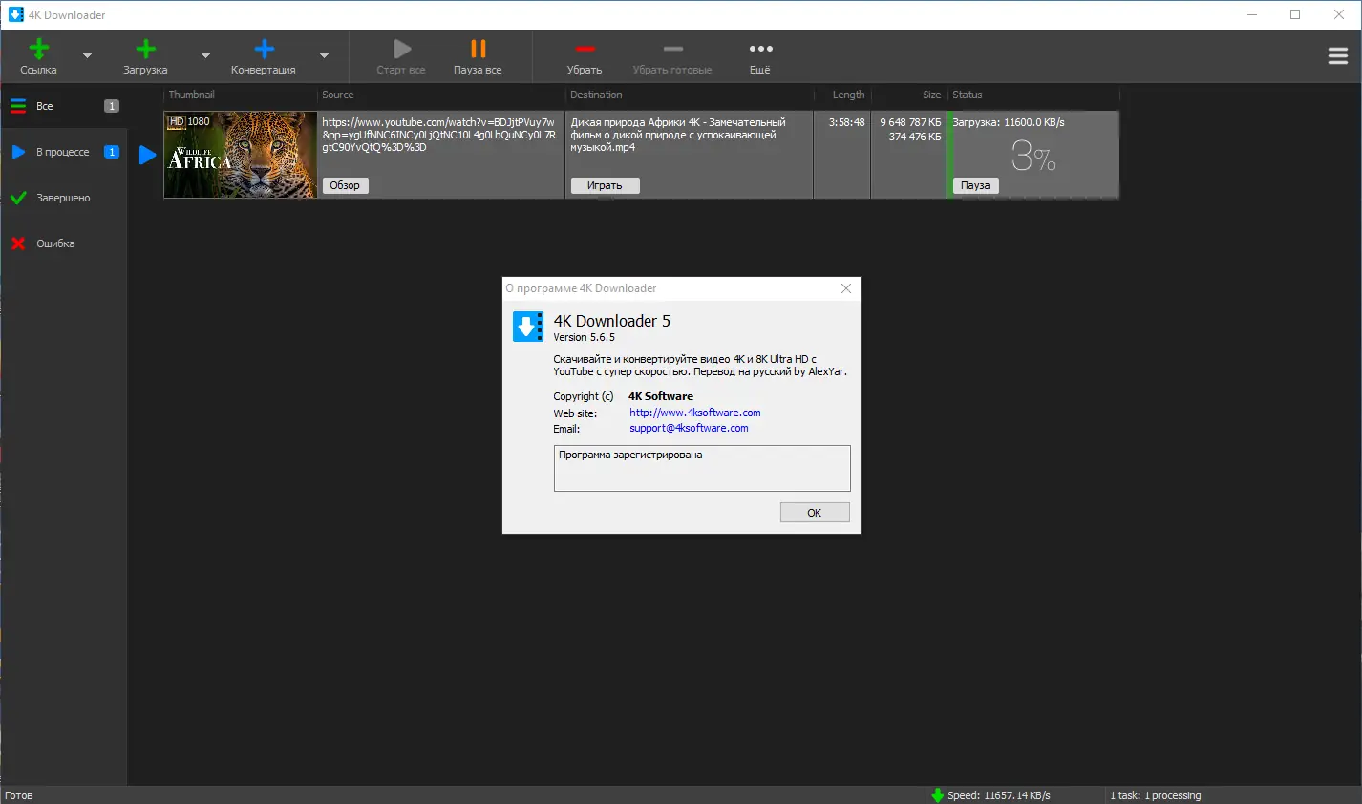Screen dimensions: 1362x804
Task: Sort downloads by the Source column header
Action: (337, 95)
